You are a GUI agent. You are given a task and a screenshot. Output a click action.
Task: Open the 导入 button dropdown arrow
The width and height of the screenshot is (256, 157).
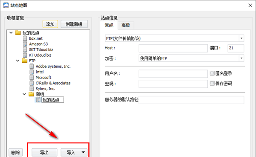click(83, 152)
